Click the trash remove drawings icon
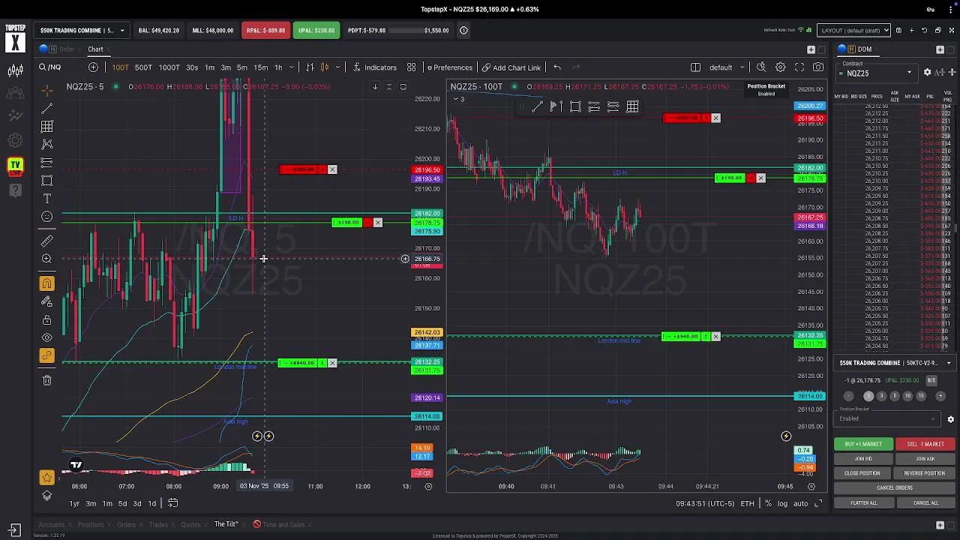Viewport: 960px width, 540px height. 46,380
